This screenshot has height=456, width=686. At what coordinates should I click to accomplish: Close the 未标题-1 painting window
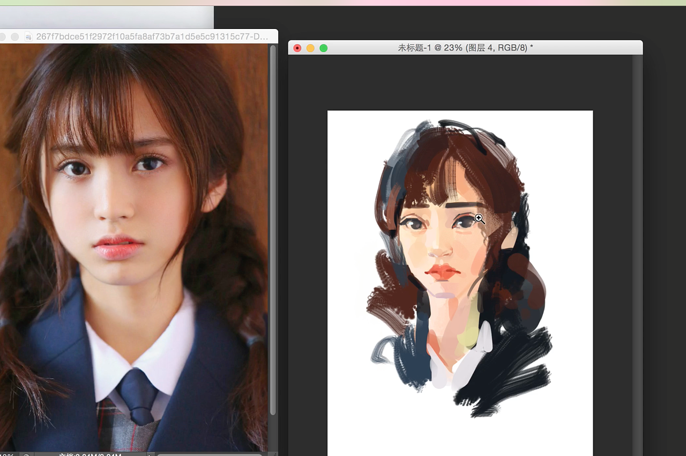click(x=297, y=48)
